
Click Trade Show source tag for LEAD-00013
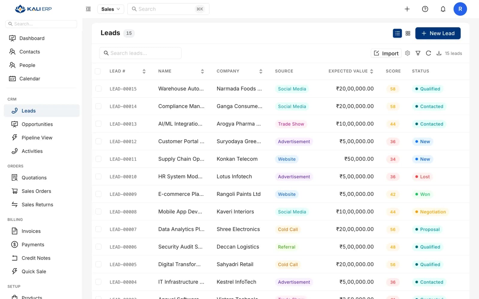coord(291,124)
